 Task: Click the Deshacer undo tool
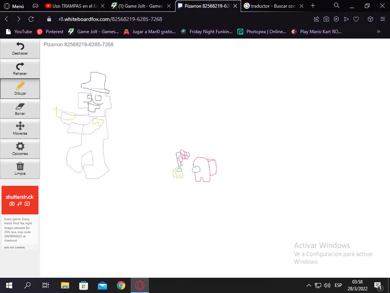click(x=20, y=49)
